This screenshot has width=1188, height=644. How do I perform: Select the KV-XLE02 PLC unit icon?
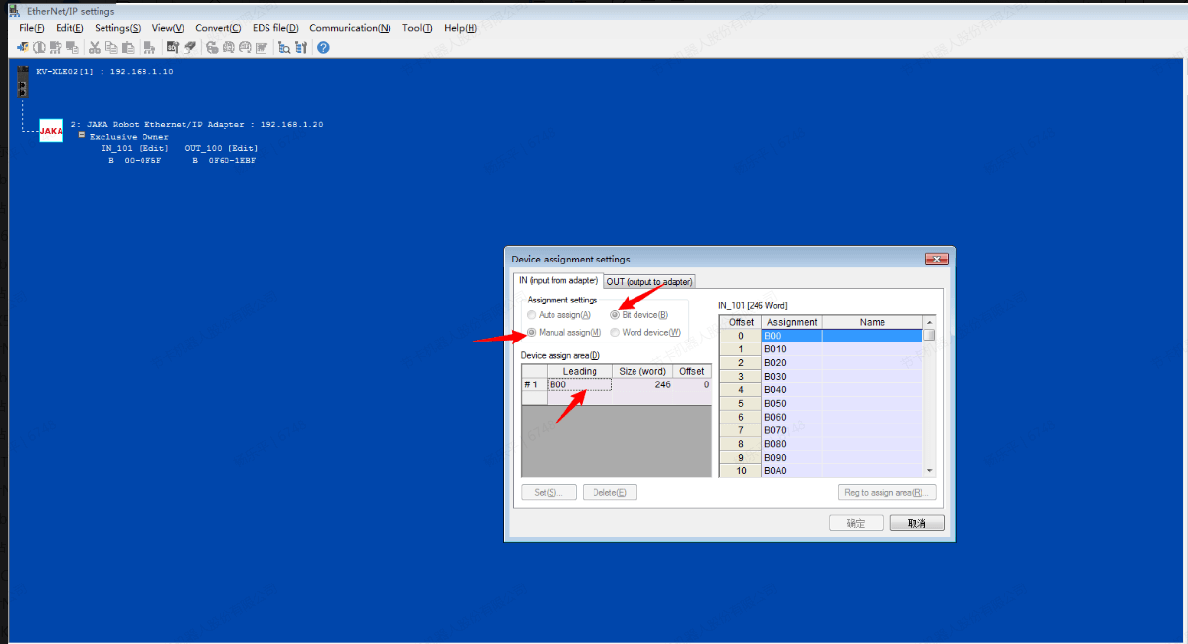pos(23,85)
